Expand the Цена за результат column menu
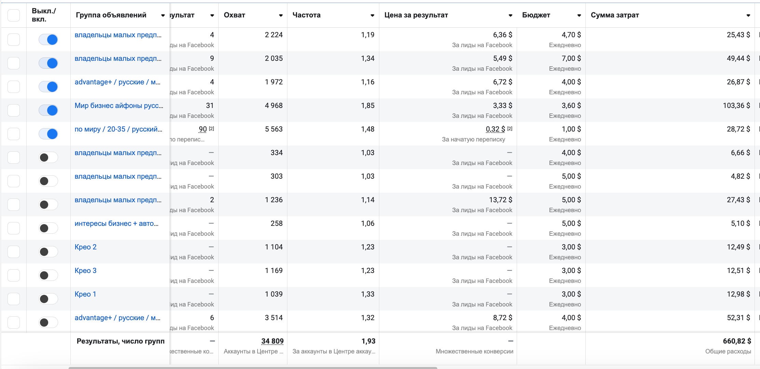760x369 pixels. (510, 15)
